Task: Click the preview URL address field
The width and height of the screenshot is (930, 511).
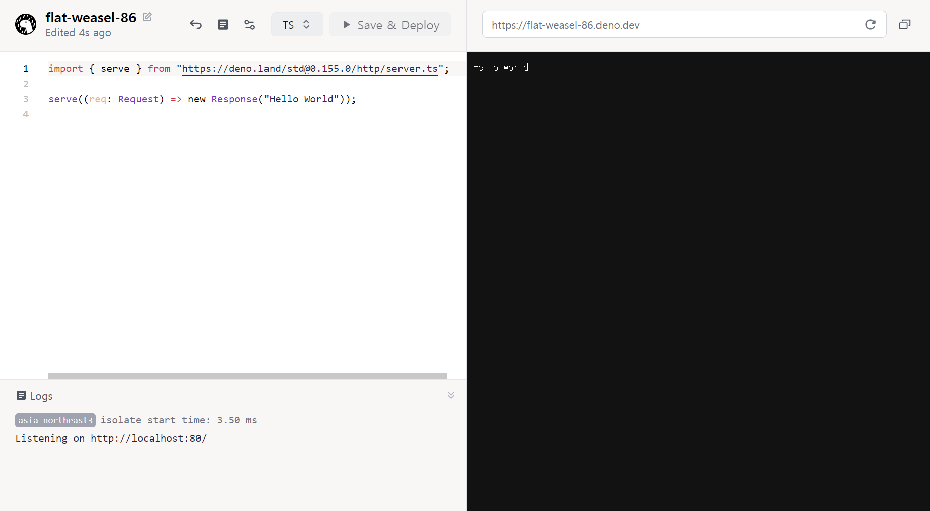Action: pos(670,25)
